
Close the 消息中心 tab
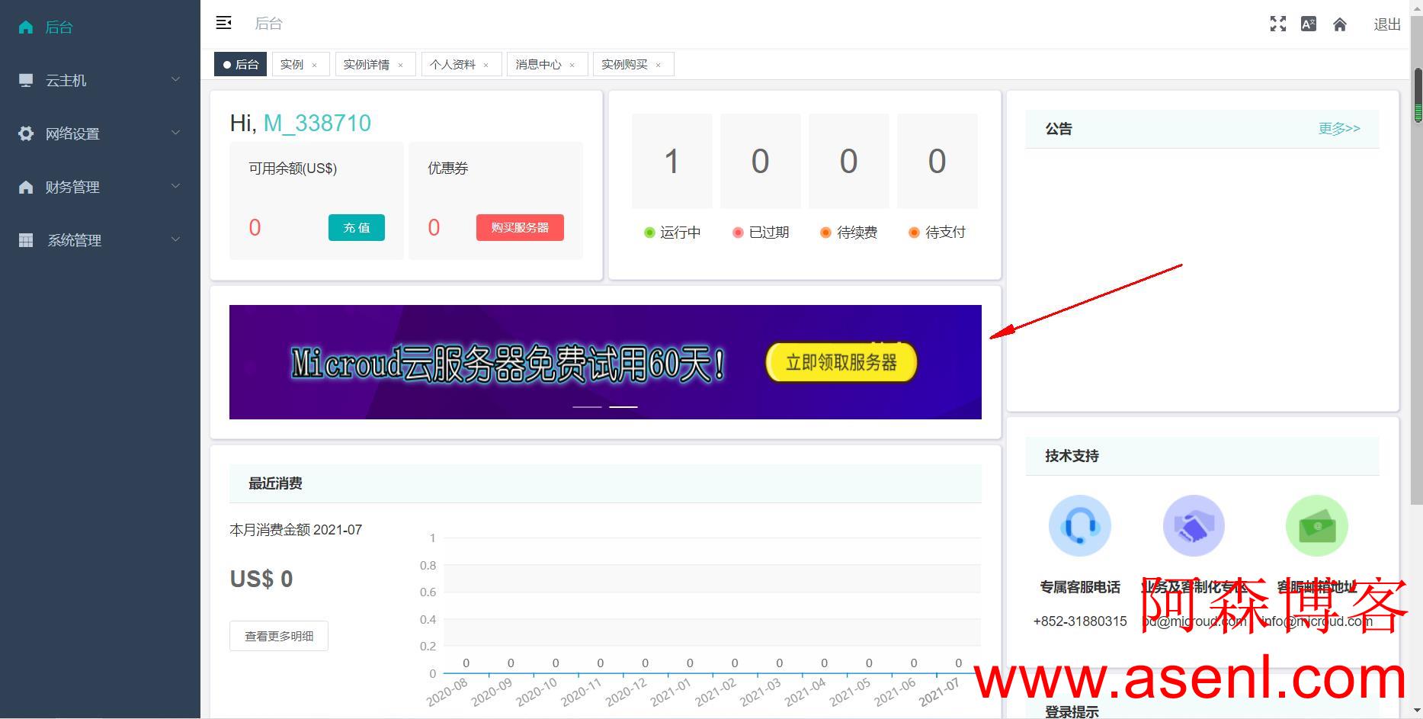pos(572,65)
